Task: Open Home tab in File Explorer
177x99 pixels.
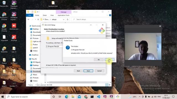Action: (x=37, y=15)
